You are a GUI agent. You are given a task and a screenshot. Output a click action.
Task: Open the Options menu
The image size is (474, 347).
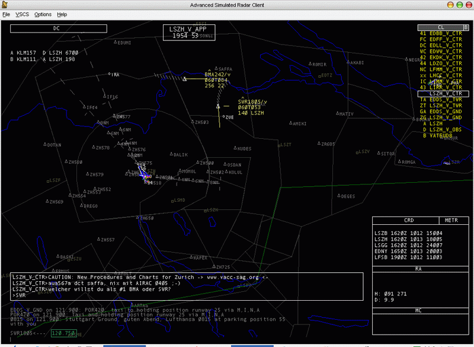[x=43, y=14]
